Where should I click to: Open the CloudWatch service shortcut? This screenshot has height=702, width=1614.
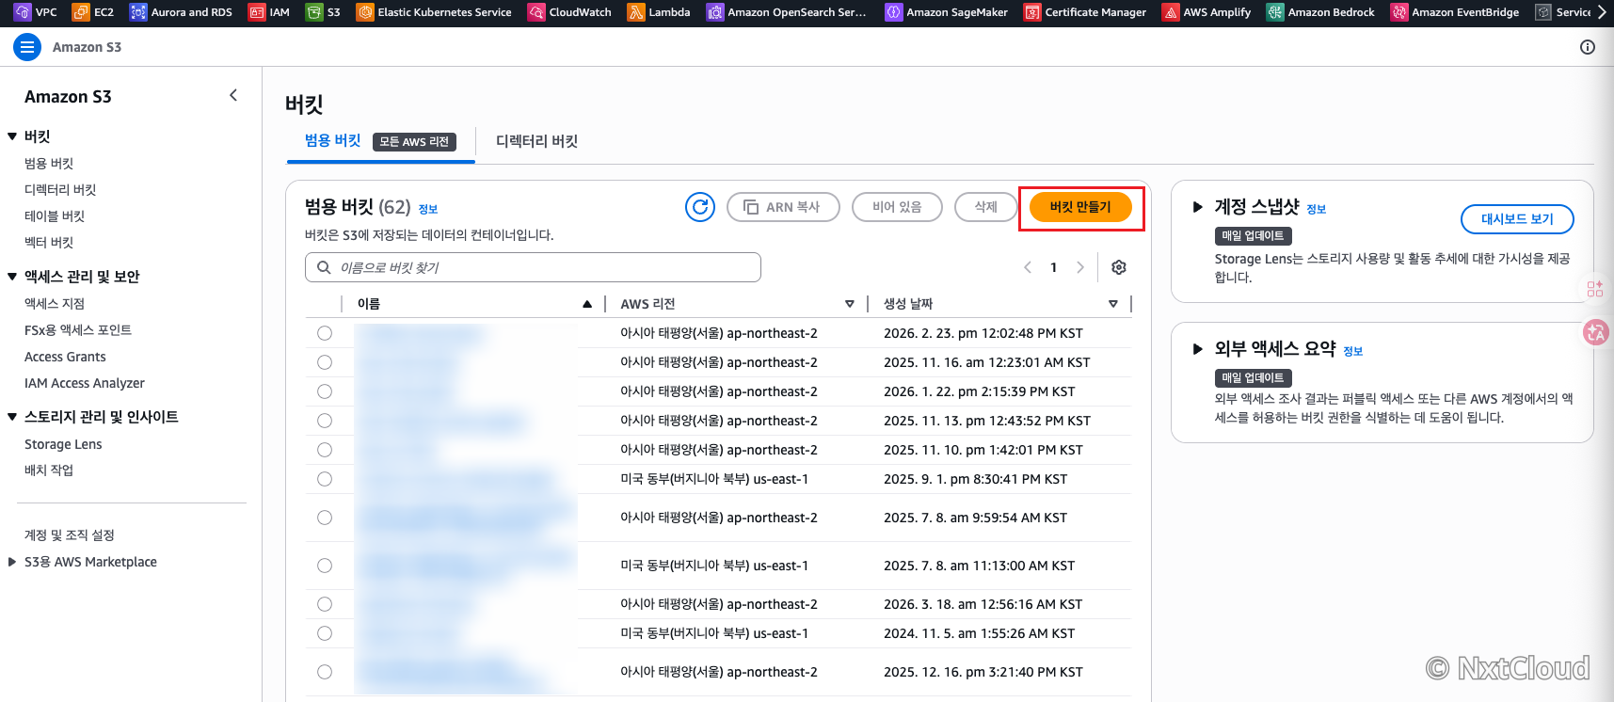click(x=569, y=12)
